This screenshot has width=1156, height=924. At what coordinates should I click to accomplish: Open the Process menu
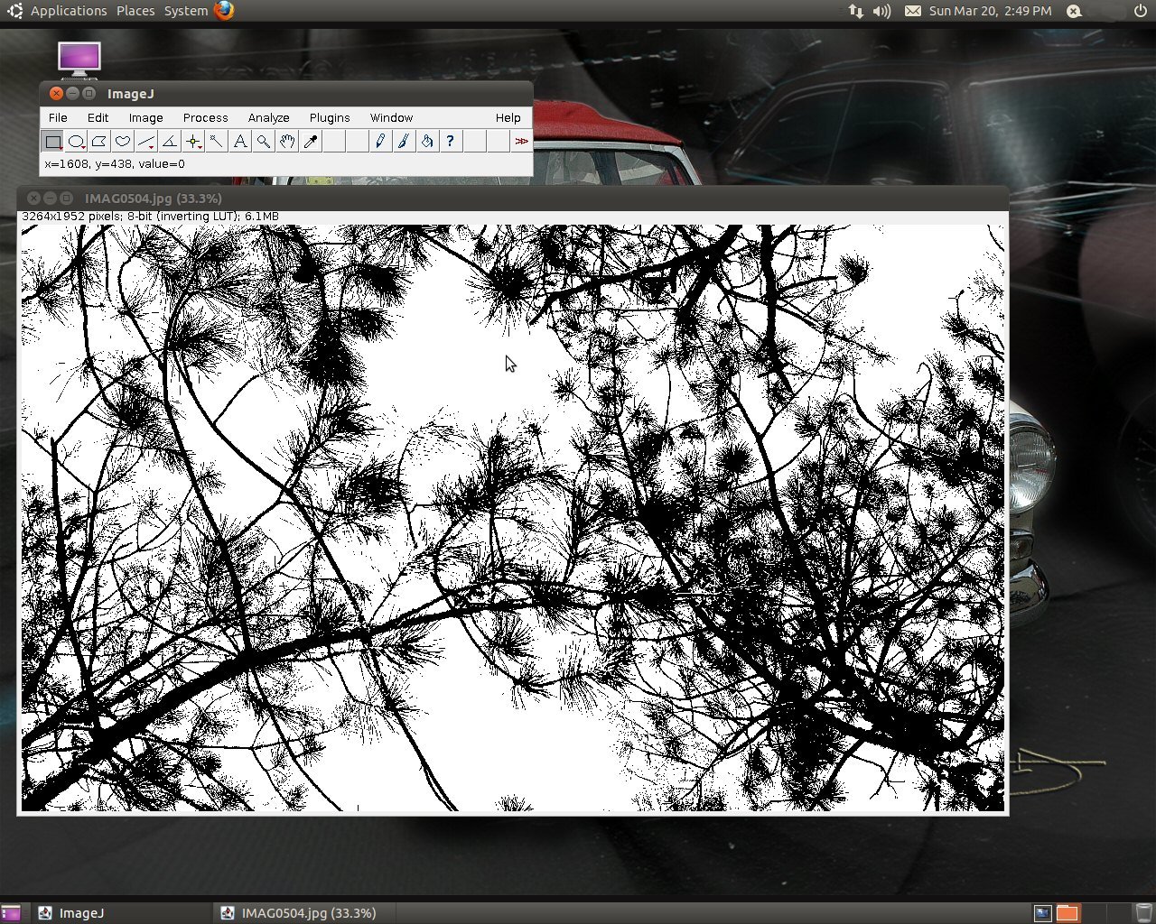[205, 117]
